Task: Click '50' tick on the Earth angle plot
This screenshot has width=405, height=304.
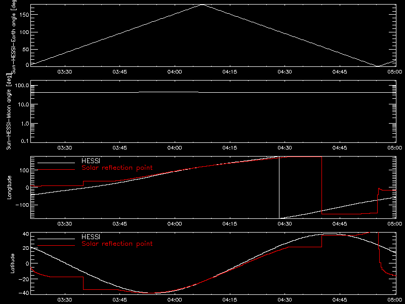Action: tap(26, 49)
